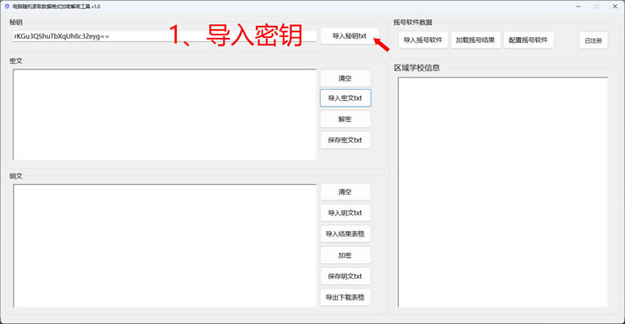This screenshot has width=625, height=324.
Task: Click the 导入密文txt button
Action: coord(345,98)
